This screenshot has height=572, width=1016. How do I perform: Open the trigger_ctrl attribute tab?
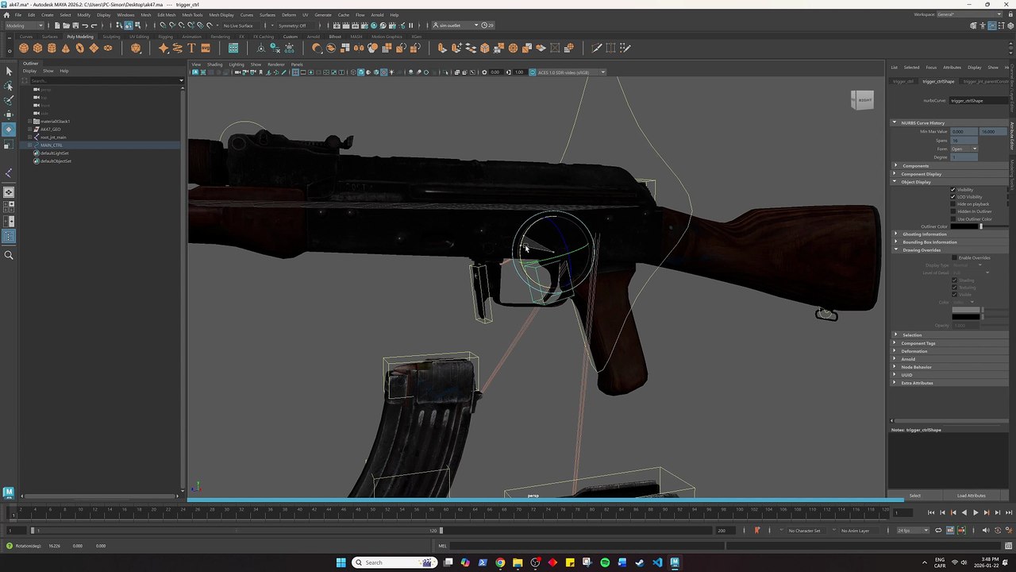coord(903,81)
